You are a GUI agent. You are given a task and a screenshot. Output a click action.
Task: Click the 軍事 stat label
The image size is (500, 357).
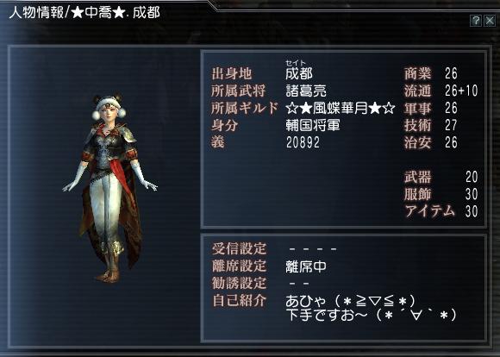[418, 109]
